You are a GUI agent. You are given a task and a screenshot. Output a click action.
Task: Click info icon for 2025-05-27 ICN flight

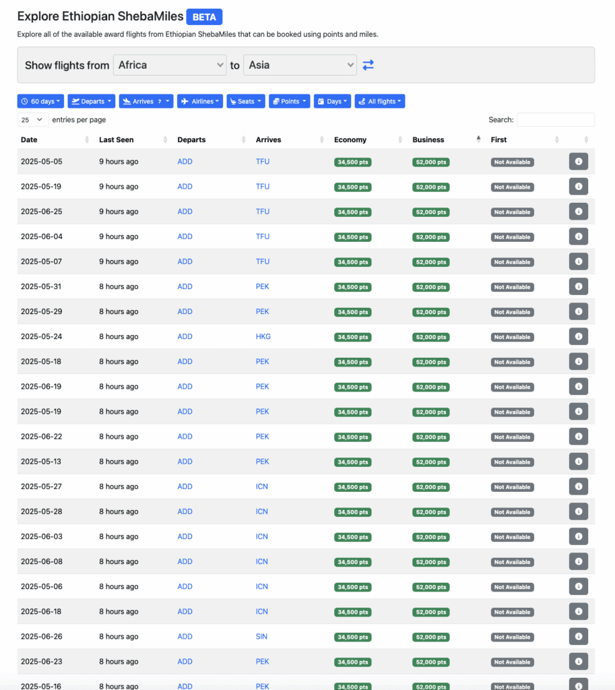(x=578, y=487)
